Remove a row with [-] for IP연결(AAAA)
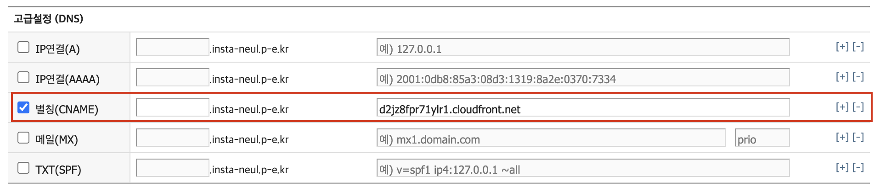 point(858,77)
